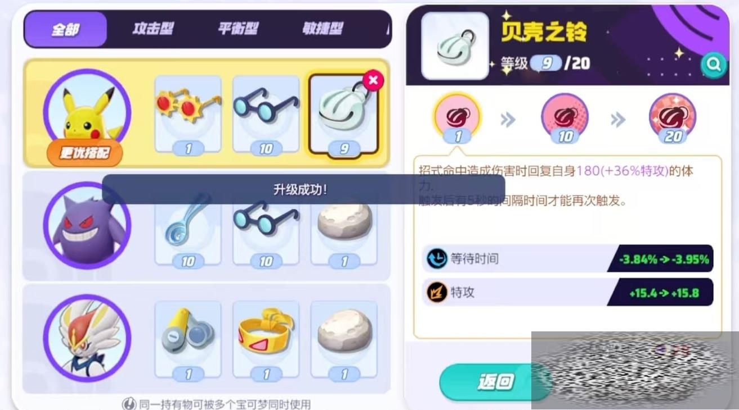739x410 pixels.
Task: Select Cinderace's yellow headband held item
Action: coord(266,340)
